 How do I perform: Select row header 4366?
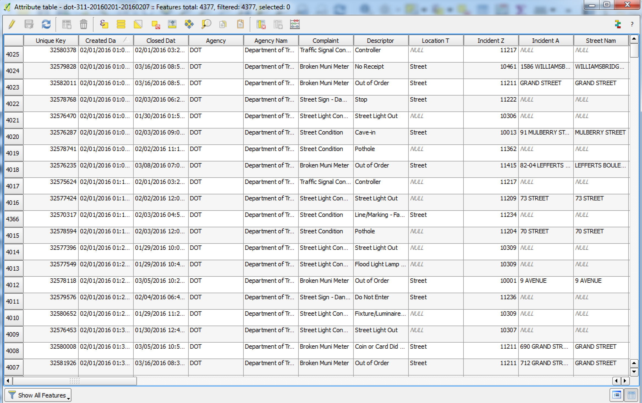point(13,219)
